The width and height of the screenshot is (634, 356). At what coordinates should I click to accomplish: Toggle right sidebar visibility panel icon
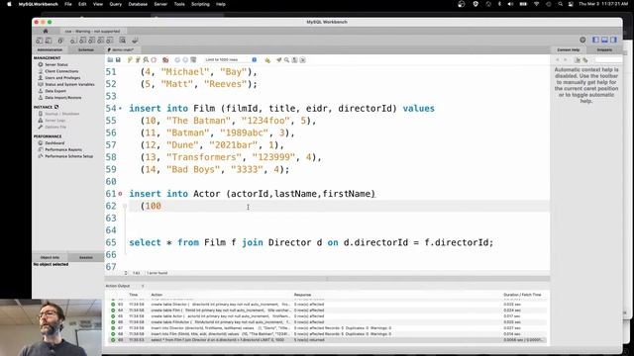tap(614, 40)
